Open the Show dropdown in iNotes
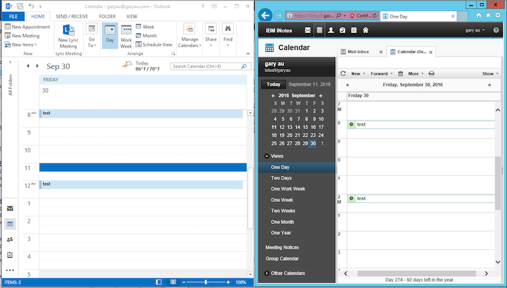The height and width of the screenshot is (288, 507). click(491, 73)
